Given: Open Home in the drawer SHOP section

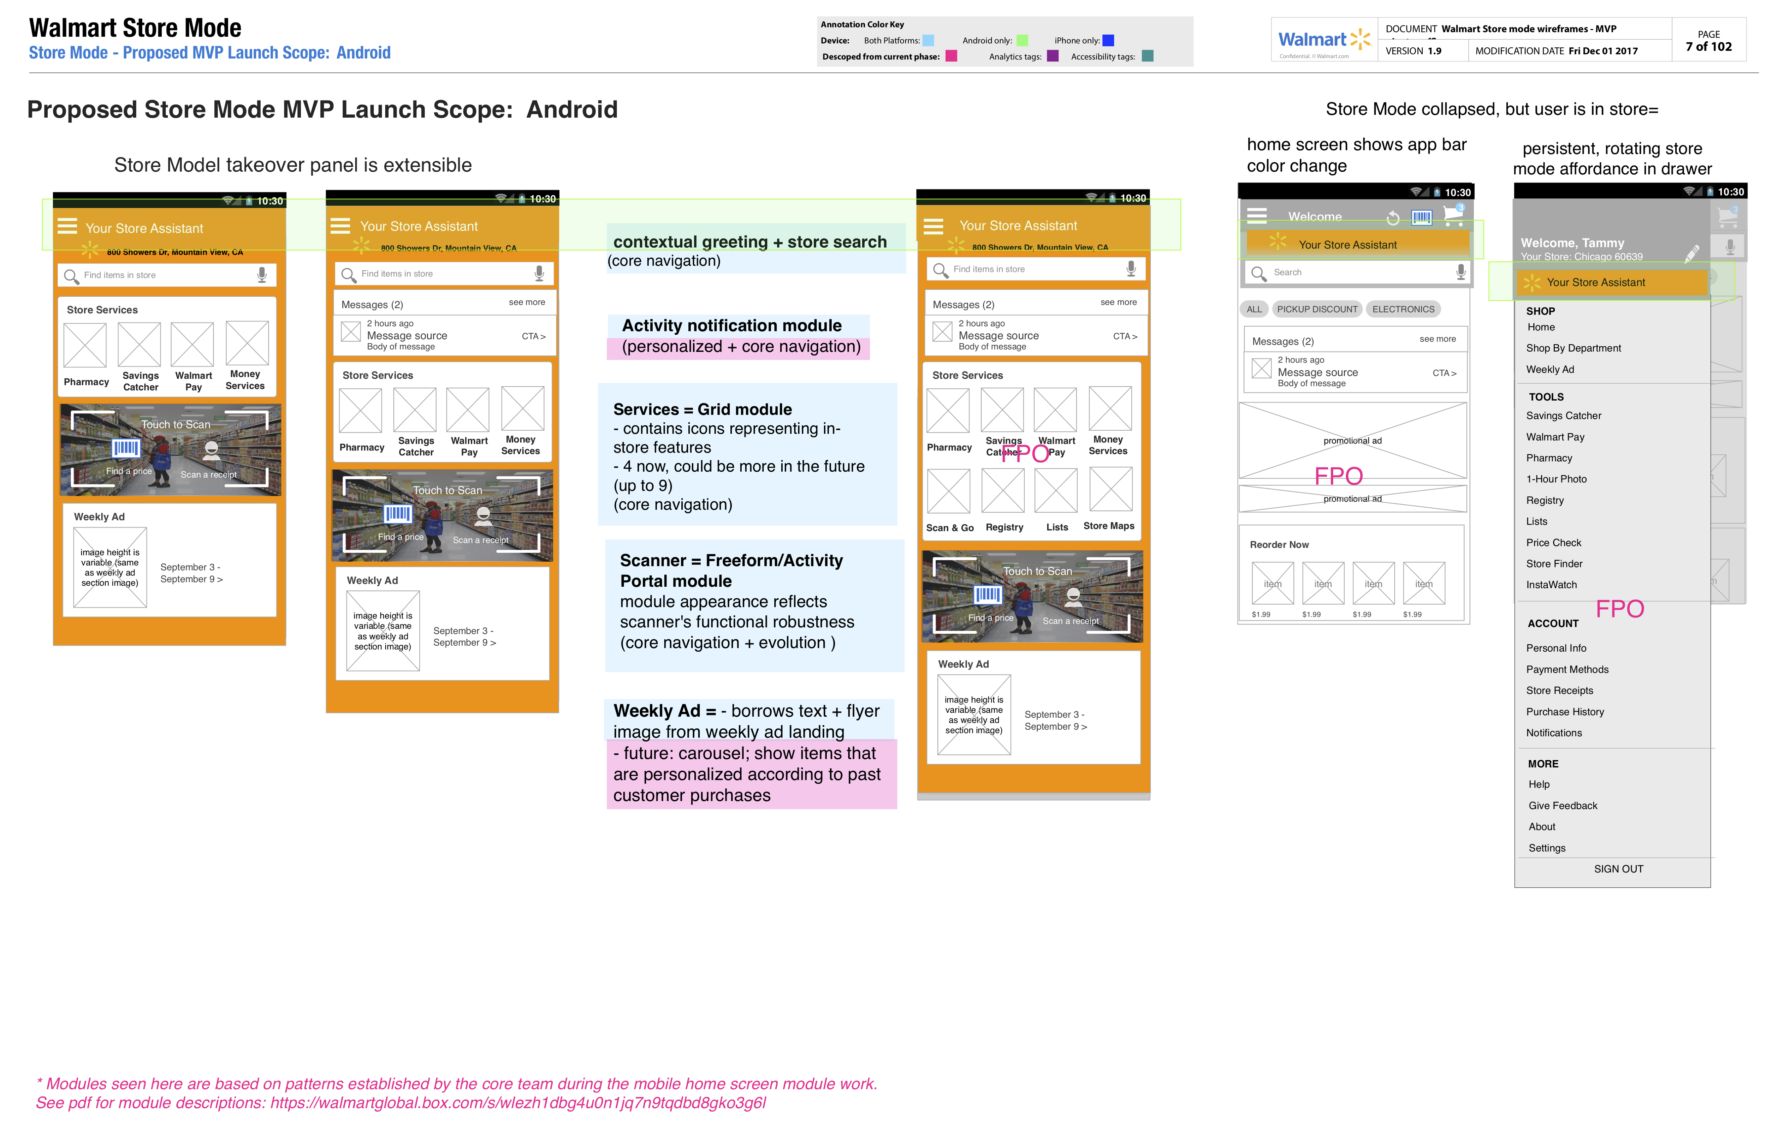Looking at the screenshot, I should click(1540, 327).
